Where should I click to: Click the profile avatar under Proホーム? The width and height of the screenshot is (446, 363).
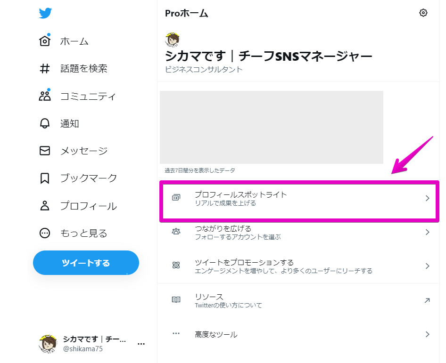point(173,40)
